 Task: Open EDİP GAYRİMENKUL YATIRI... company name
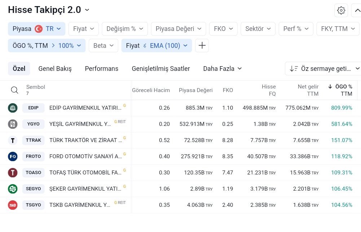click(x=85, y=108)
